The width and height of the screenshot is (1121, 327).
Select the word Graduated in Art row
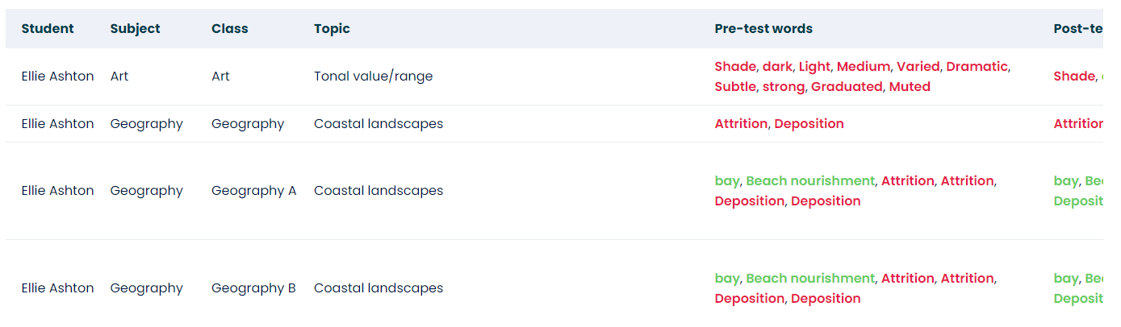[847, 87]
